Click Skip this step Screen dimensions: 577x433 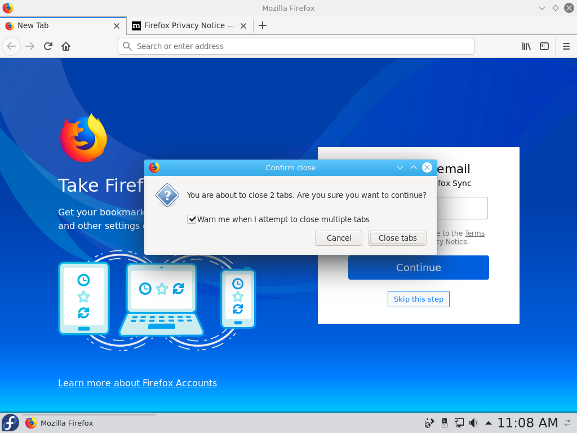[x=419, y=299]
